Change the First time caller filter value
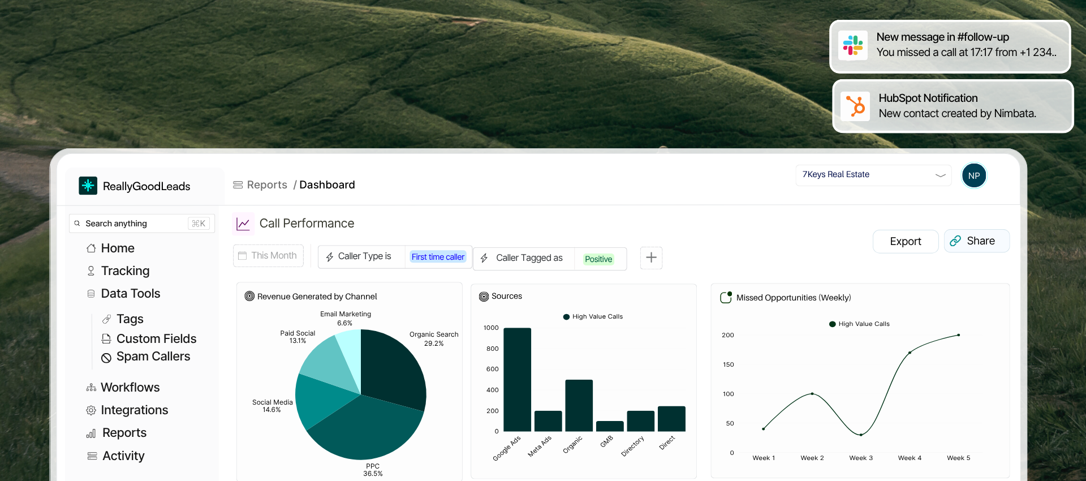1086x481 pixels. click(x=438, y=257)
